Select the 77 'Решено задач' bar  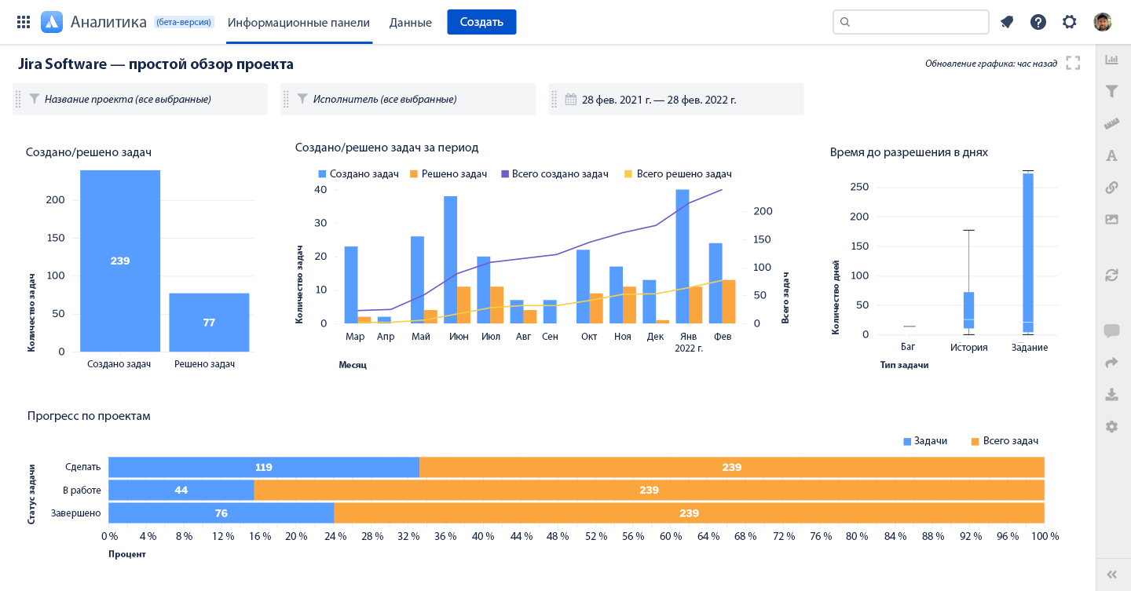tap(209, 323)
